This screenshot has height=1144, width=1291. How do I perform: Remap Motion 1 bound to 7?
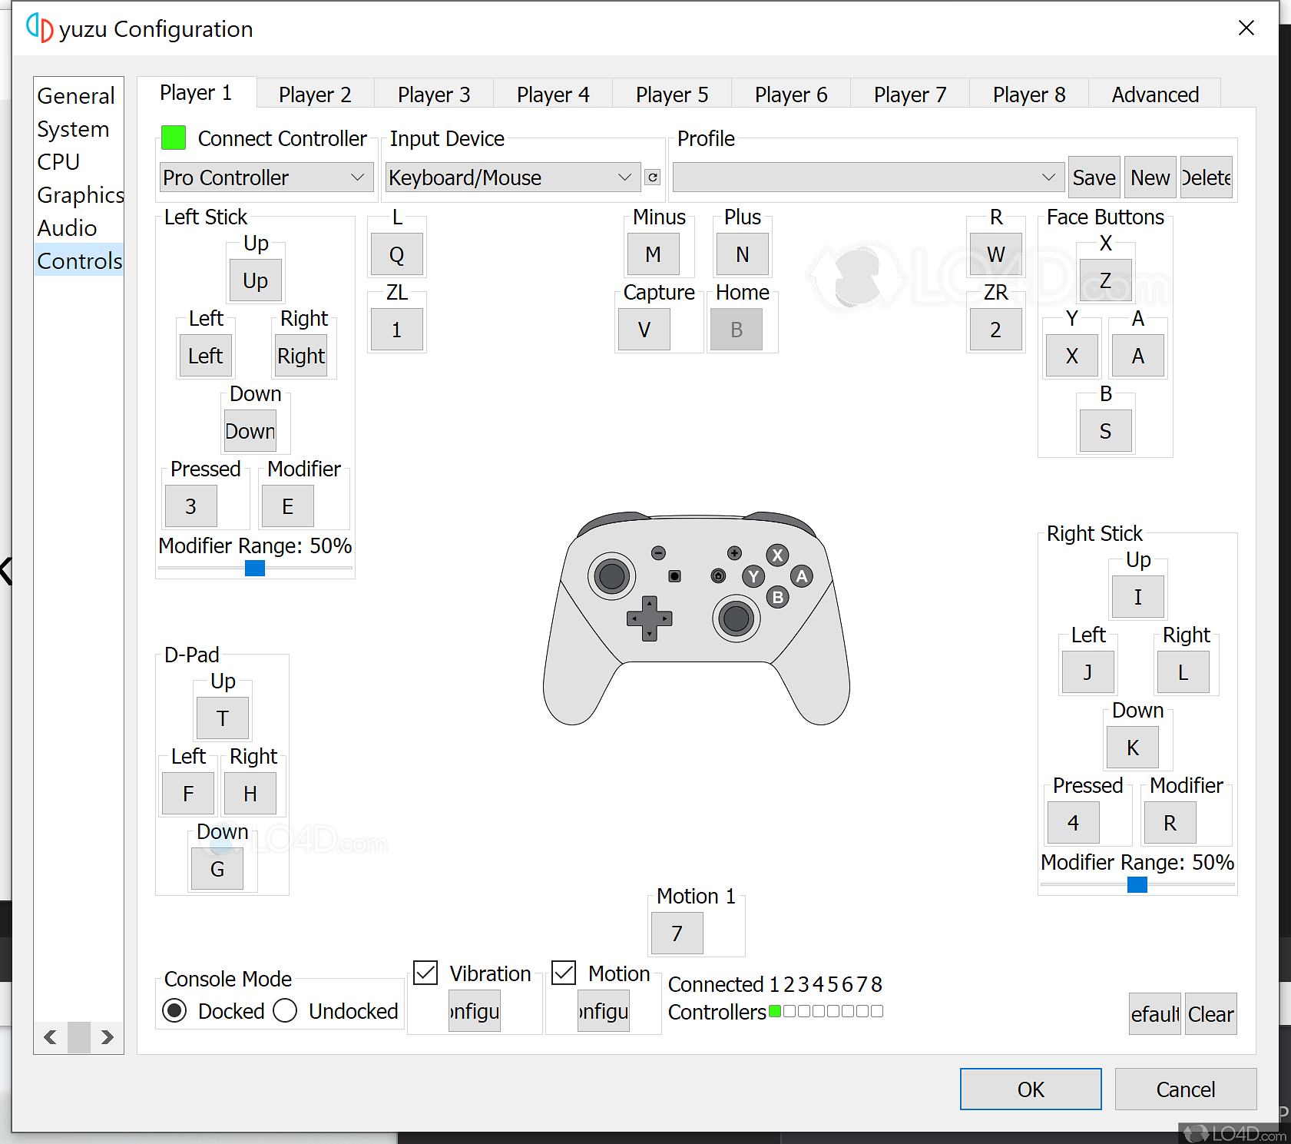click(677, 933)
